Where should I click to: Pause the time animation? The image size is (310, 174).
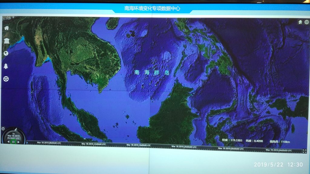[13, 142]
